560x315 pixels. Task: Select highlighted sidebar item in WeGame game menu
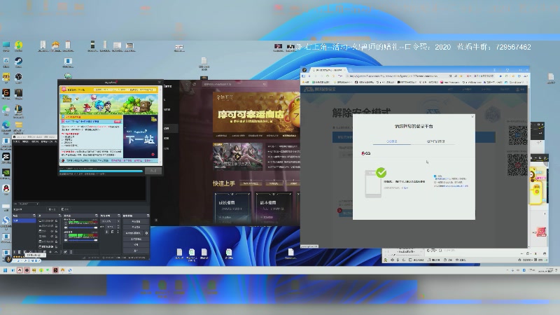click(x=171, y=129)
